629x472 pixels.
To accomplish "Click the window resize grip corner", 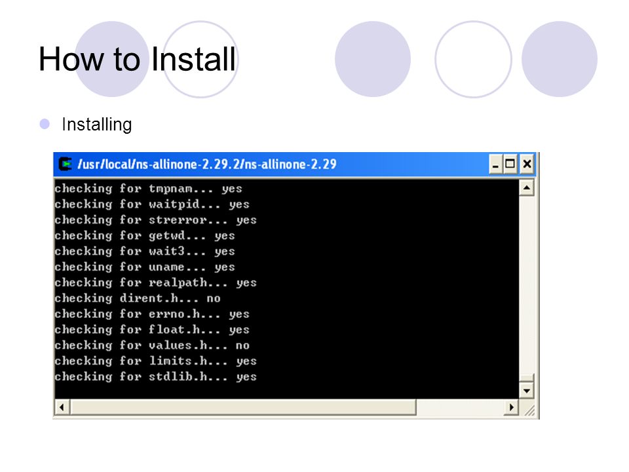I will 529,409.
